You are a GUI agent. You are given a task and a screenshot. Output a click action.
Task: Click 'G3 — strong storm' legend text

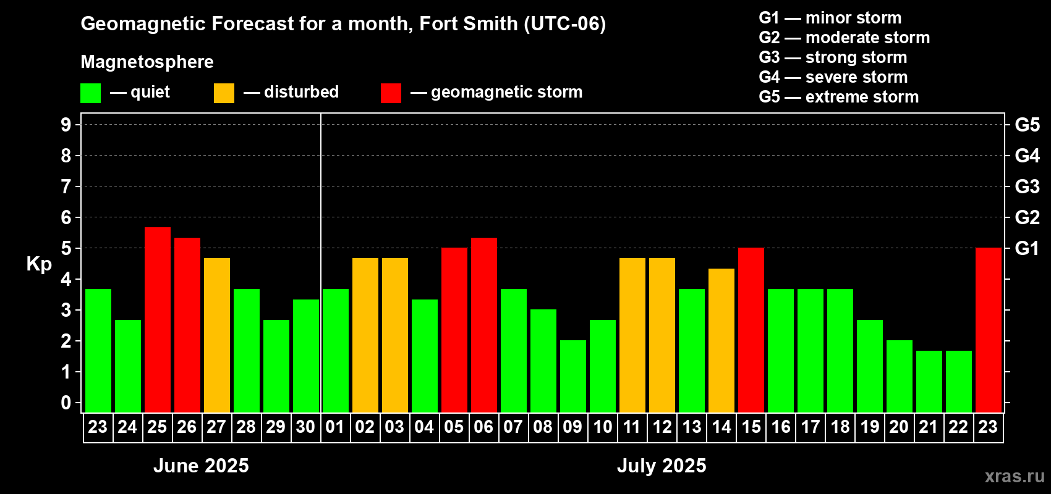833,57
